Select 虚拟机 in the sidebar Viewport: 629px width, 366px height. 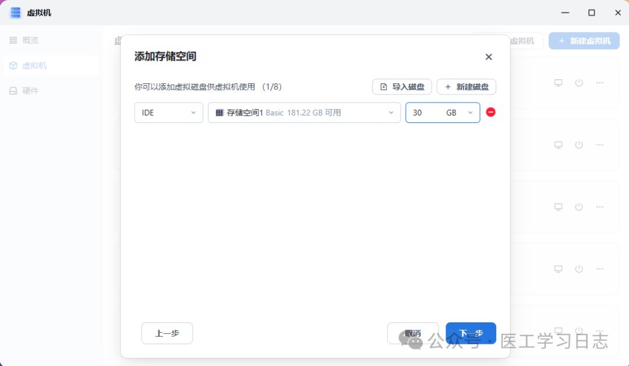click(51, 65)
